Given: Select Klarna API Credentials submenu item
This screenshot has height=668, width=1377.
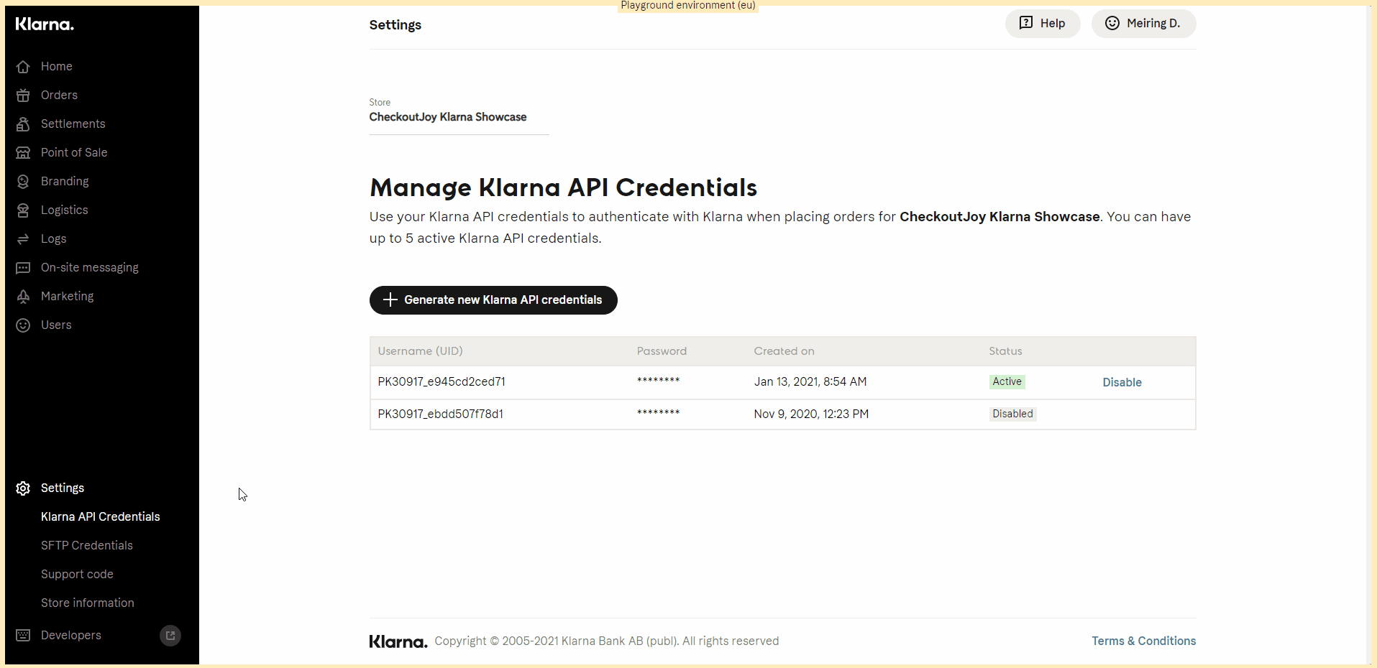Looking at the screenshot, I should (101, 516).
